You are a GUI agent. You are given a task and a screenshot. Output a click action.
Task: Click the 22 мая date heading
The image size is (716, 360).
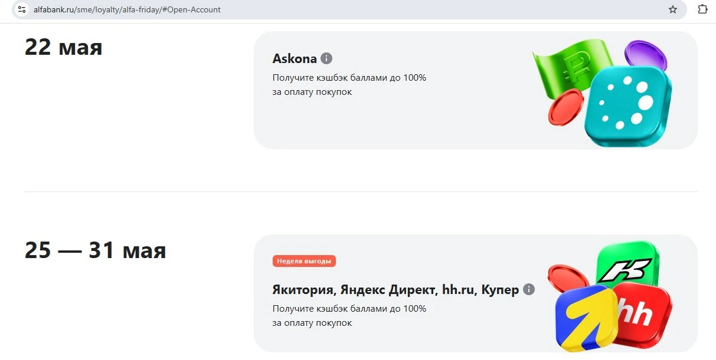click(64, 47)
